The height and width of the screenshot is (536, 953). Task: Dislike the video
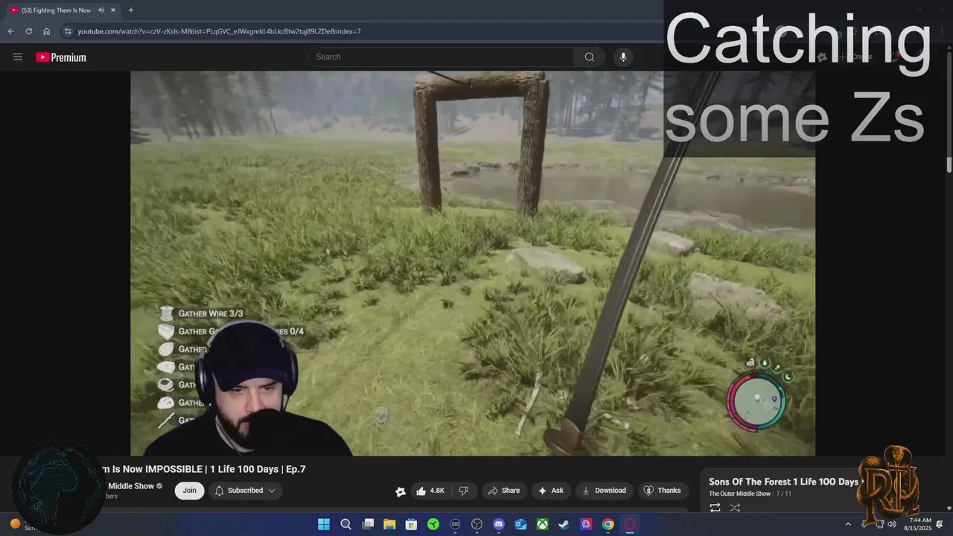[x=464, y=491]
